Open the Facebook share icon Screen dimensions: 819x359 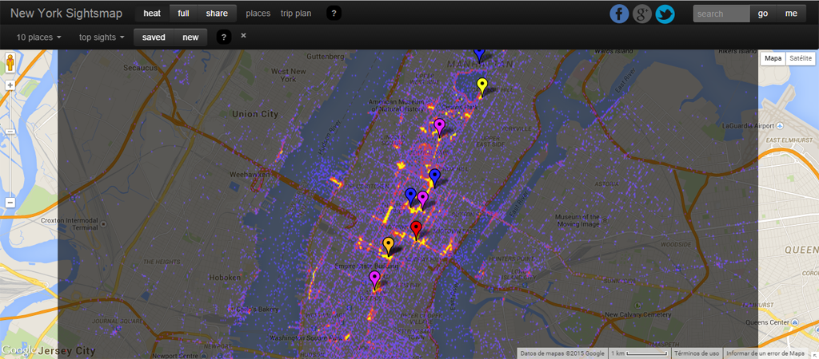click(619, 14)
